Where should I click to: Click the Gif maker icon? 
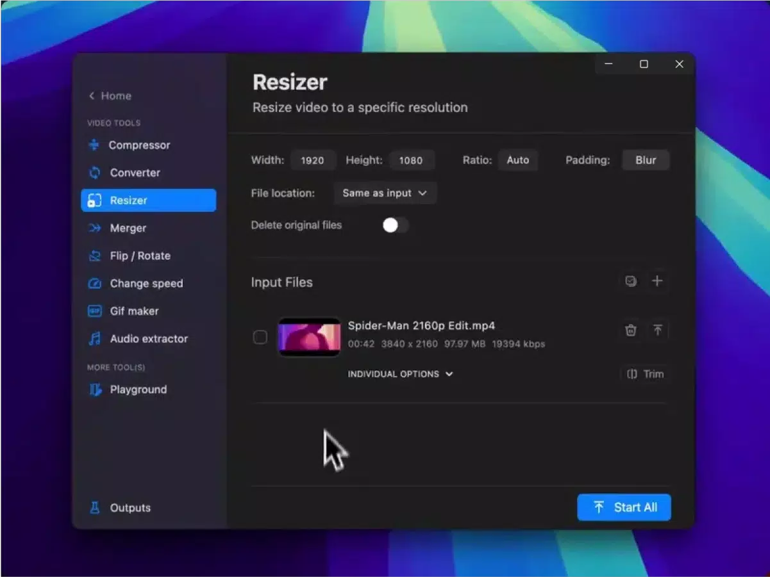coord(94,311)
